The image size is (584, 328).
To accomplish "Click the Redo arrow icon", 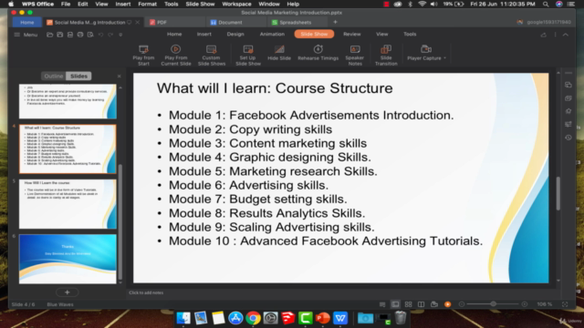I will pos(110,35).
